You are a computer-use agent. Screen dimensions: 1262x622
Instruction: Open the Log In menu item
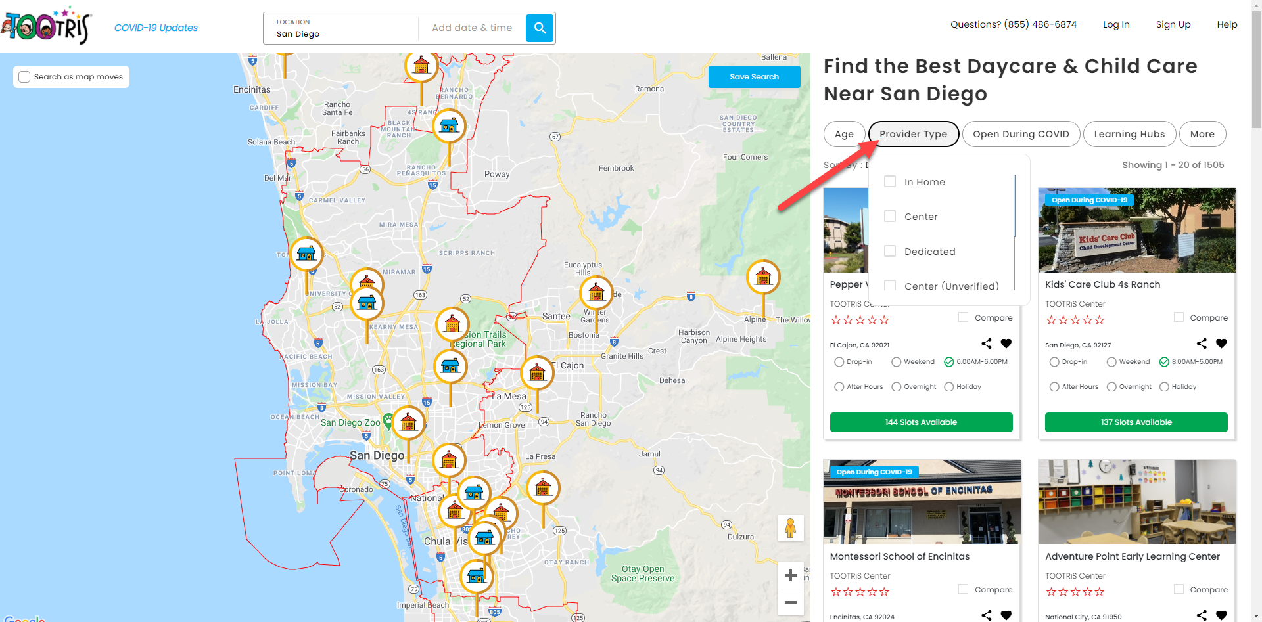(x=1116, y=24)
